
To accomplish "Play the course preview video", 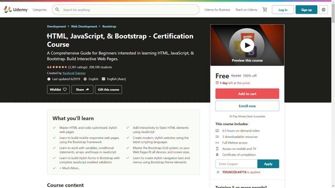I will point(247,45).
